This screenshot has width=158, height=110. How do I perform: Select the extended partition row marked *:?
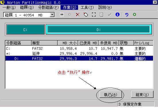(x=79, y=54)
